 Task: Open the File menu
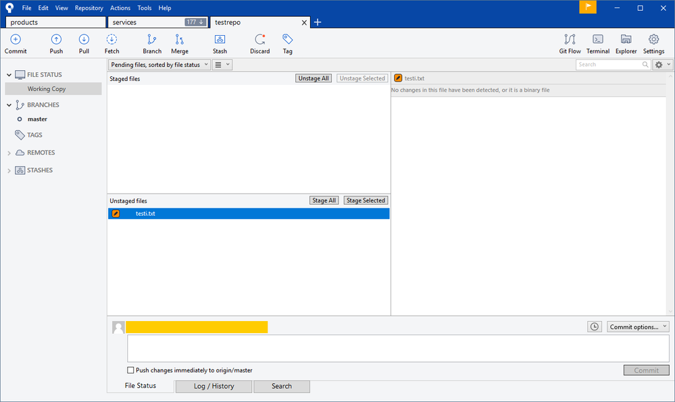tap(27, 7)
